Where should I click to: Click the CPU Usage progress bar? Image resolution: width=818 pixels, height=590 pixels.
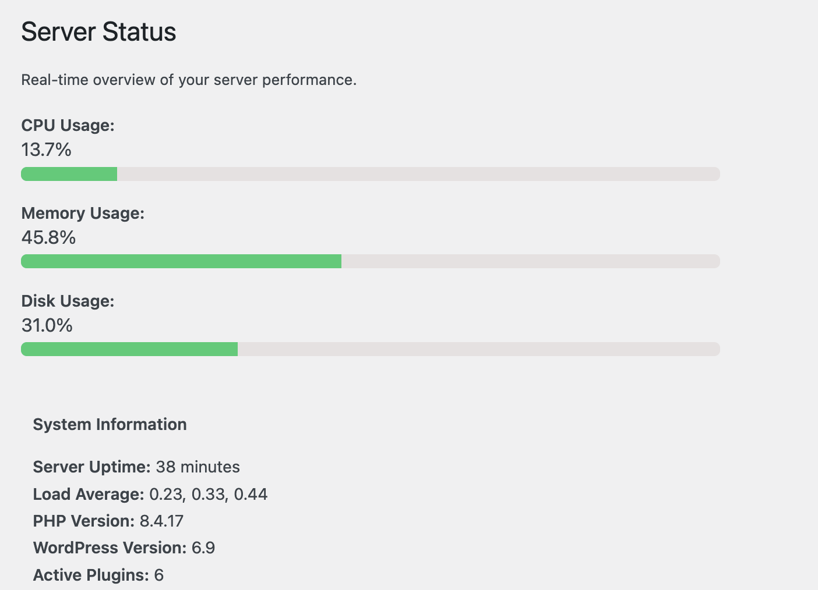pyautogui.click(x=371, y=173)
